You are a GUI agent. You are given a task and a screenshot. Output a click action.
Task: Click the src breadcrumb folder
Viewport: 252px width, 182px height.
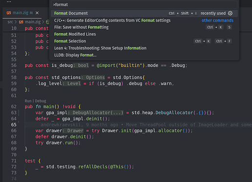click(x=10, y=22)
